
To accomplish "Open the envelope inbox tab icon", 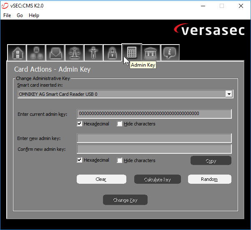I will click(x=55, y=52).
